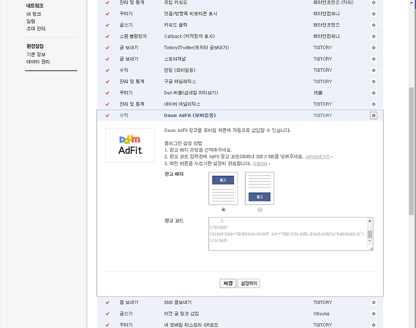Click the 광고 코드 textarea scrollbar thumb
Screen dimensions: 416x328
tap(370, 234)
